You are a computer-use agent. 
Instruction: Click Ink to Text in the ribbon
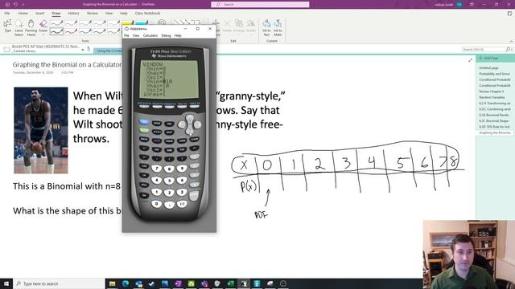pos(266,27)
